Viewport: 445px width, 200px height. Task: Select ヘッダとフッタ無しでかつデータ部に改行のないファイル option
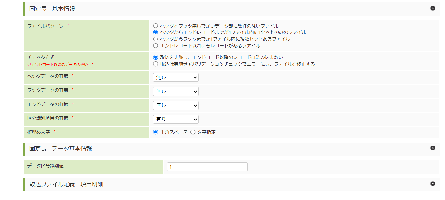point(156,26)
